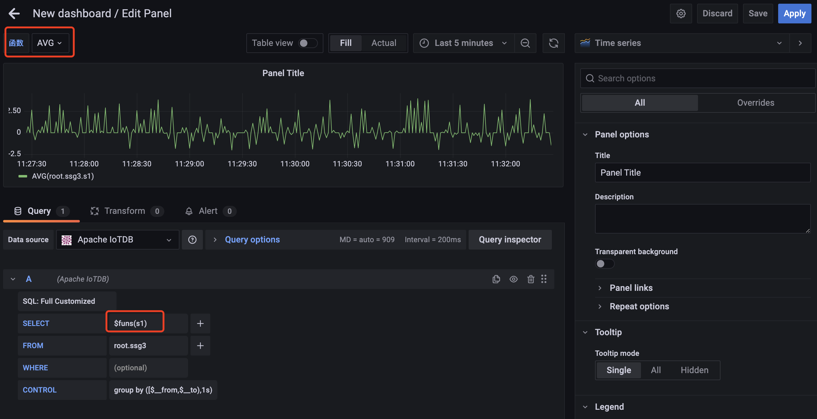Click the back arrow icon

pyautogui.click(x=14, y=13)
